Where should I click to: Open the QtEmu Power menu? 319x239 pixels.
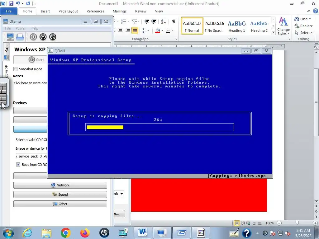tap(21, 28)
